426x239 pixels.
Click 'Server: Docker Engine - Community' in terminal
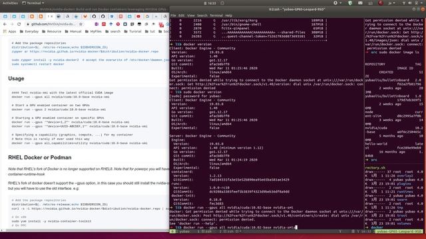click(202, 136)
